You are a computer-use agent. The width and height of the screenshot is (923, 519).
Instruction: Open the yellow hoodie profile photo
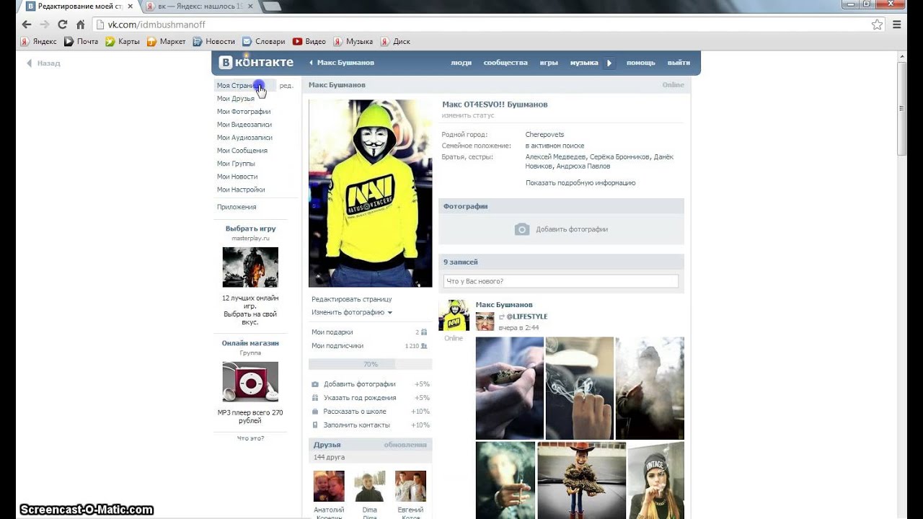click(371, 193)
